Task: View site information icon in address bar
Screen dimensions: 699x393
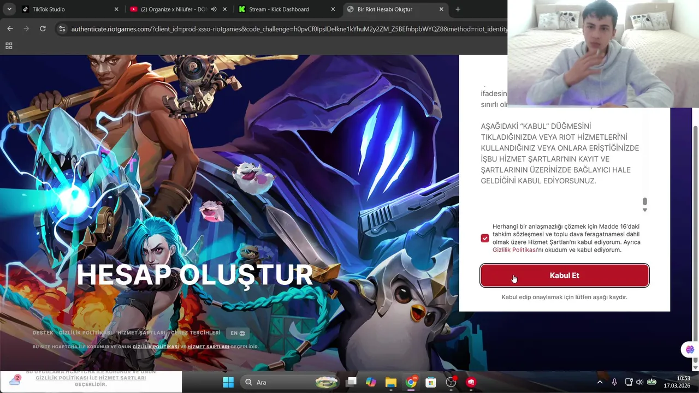Action: 62,29
